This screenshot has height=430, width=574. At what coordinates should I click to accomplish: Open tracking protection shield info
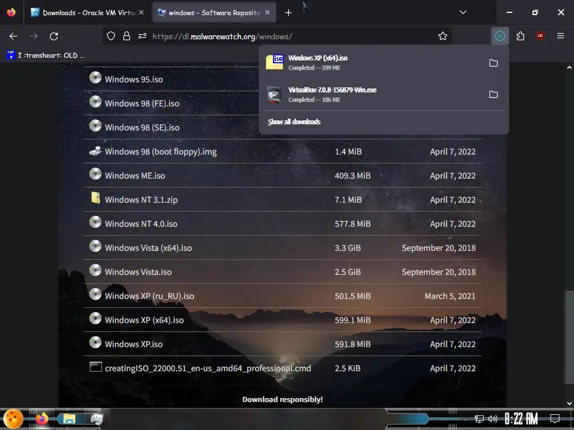[111, 36]
